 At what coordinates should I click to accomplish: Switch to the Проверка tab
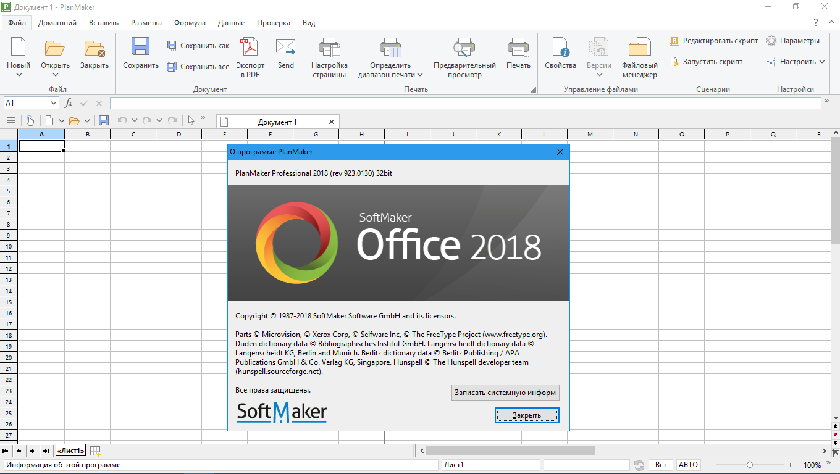point(274,23)
